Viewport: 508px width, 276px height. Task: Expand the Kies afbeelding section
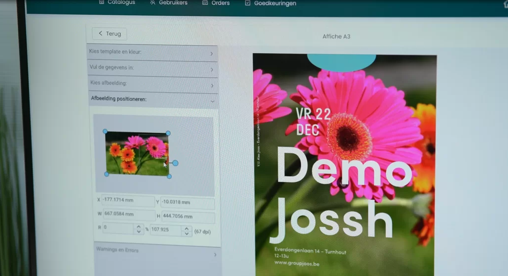153,84
